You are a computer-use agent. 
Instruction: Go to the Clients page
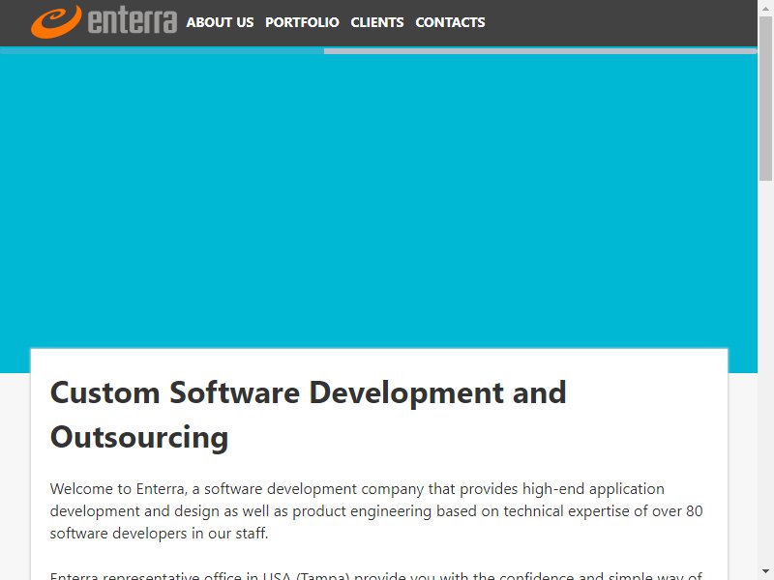377,22
